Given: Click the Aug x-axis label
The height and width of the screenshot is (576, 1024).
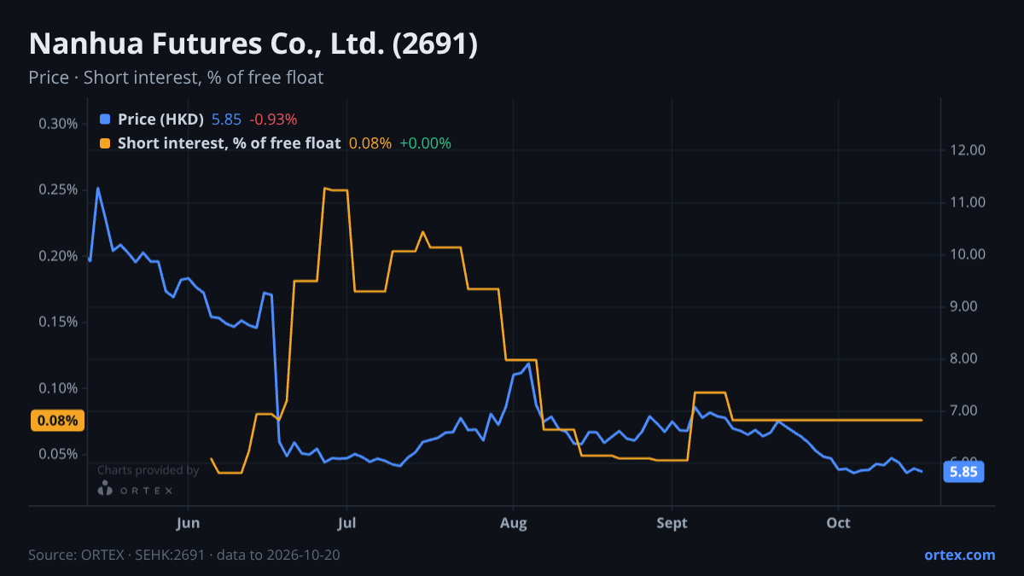Looking at the screenshot, I should (x=513, y=523).
